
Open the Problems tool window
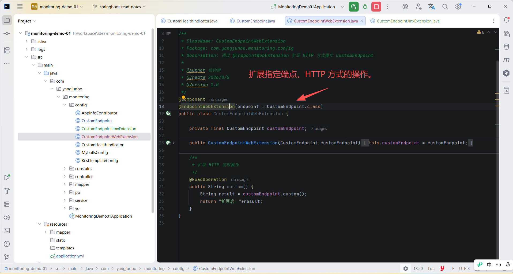(7, 244)
